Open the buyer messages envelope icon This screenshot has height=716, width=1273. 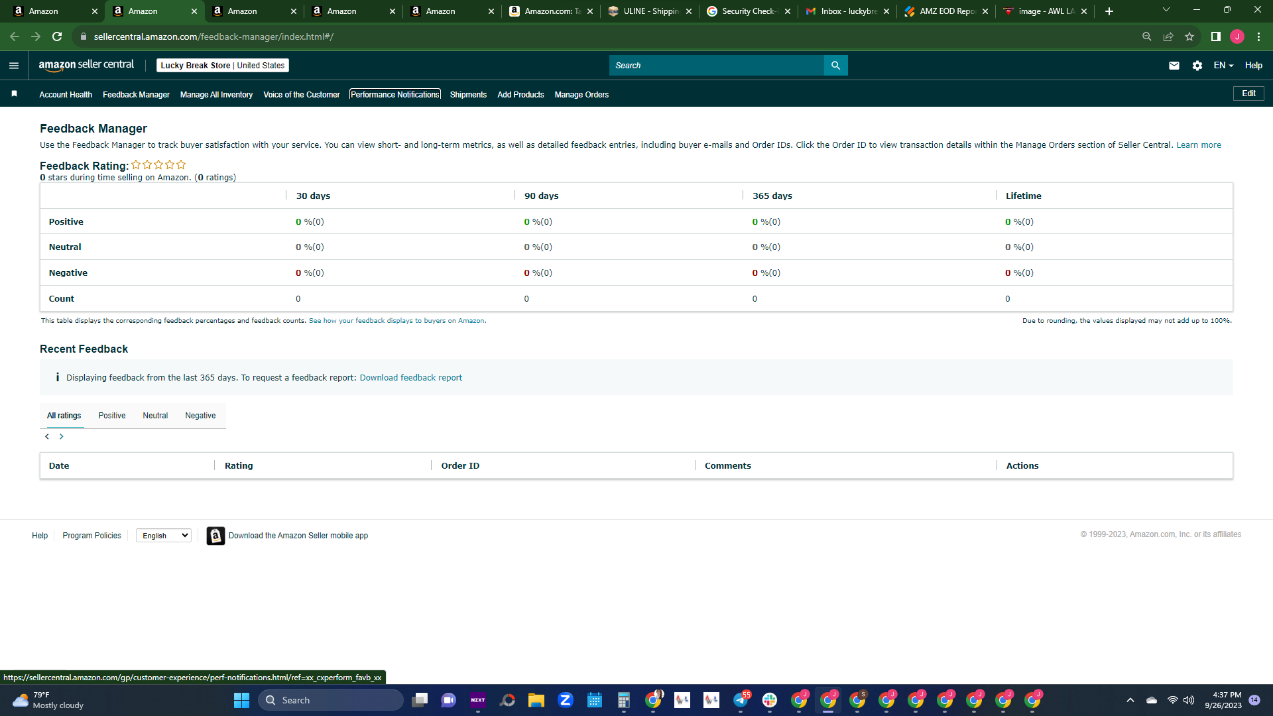1174,66
